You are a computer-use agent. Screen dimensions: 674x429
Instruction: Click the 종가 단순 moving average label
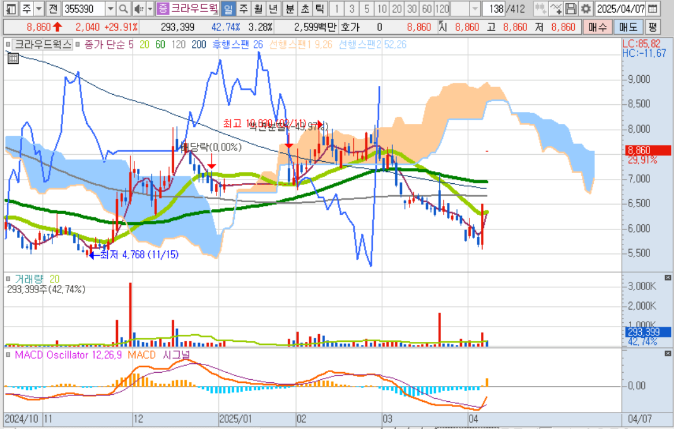click(x=105, y=44)
